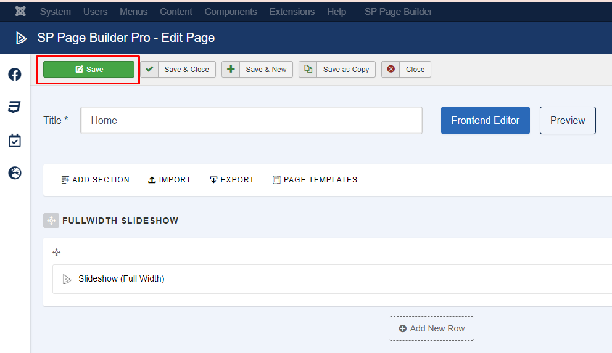The image size is (612, 353).
Task: Click the green Save button
Action: tap(89, 70)
